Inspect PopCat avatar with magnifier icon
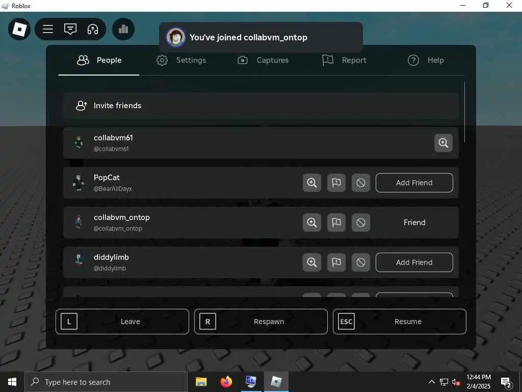Screen dimensions: 522x392 pos(311,183)
